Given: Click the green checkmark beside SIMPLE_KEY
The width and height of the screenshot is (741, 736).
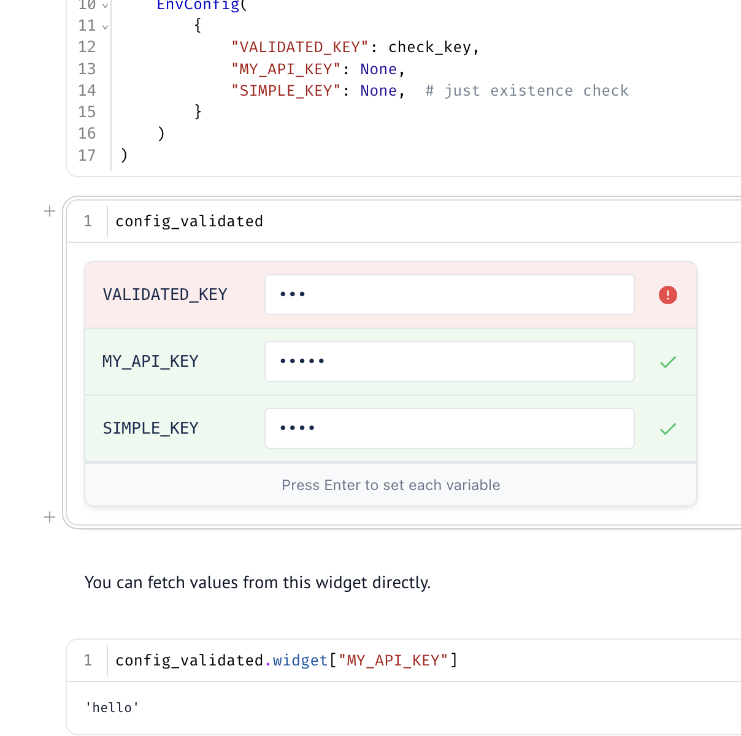Looking at the screenshot, I should [667, 428].
